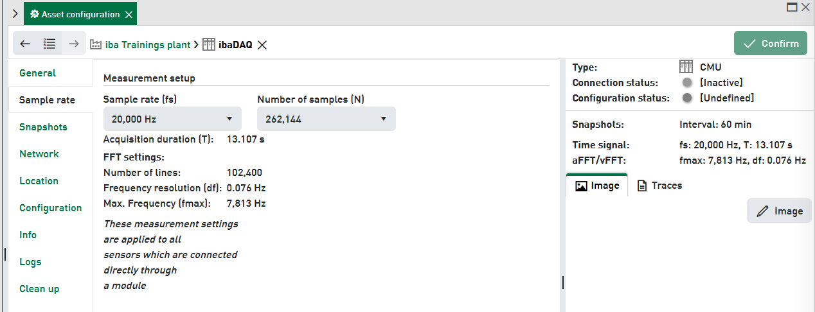
Task: Click the pencil Image edit button
Action: coord(779,211)
